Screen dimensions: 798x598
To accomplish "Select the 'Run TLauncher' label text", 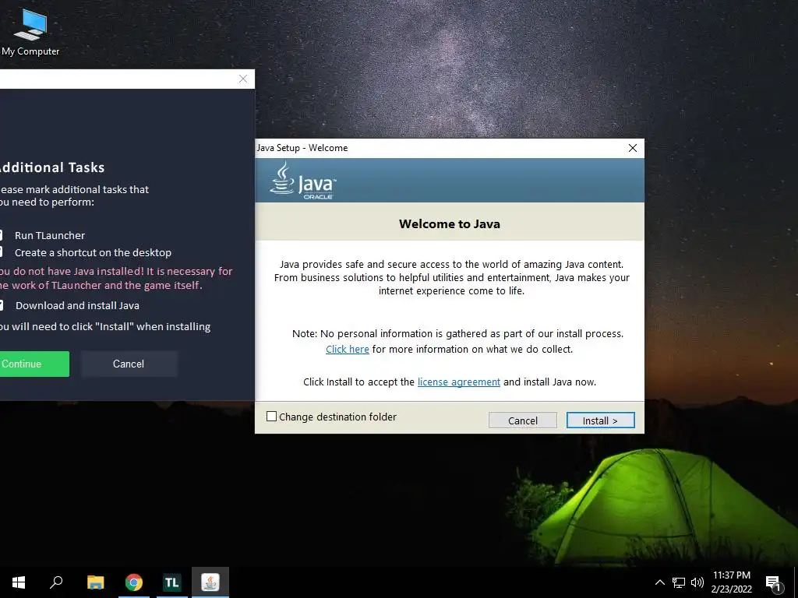I will [50, 235].
